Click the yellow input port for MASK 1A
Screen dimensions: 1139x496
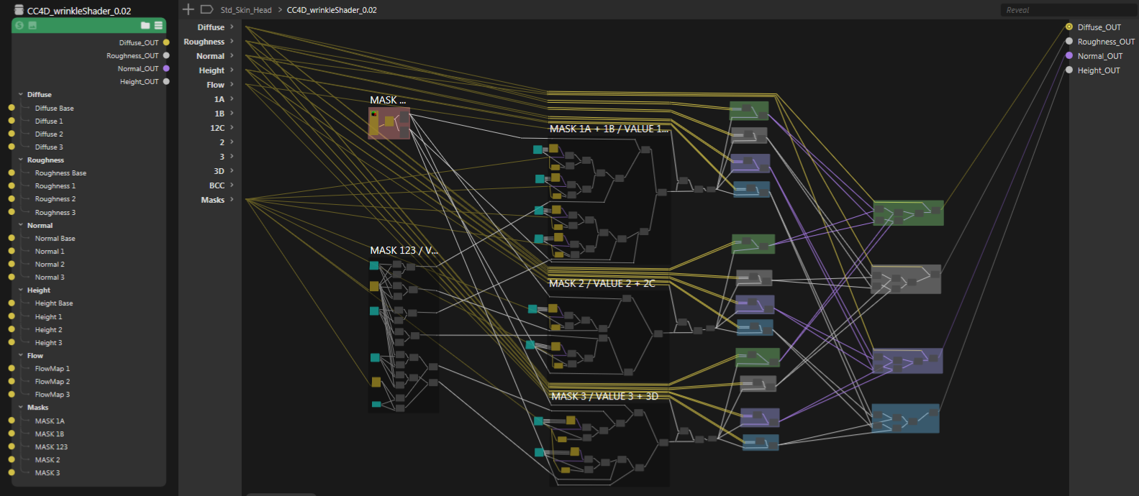click(12, 421)
